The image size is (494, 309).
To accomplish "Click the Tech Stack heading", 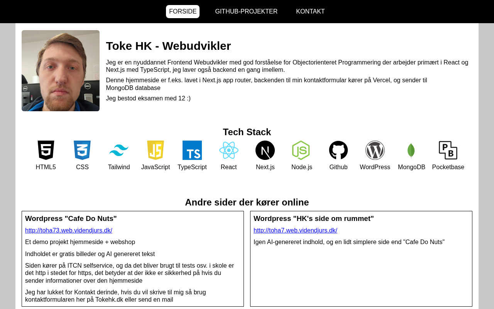I will (x=247, y=132).
